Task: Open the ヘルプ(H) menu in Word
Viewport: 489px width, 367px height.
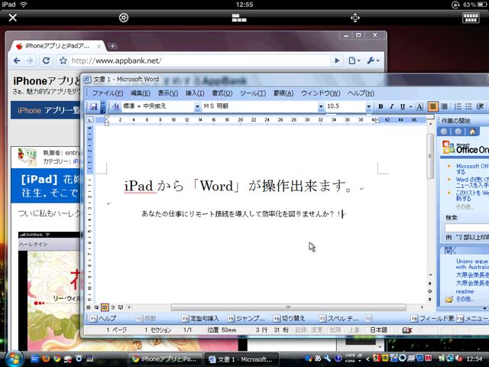Action: click(x=361, y=93)
